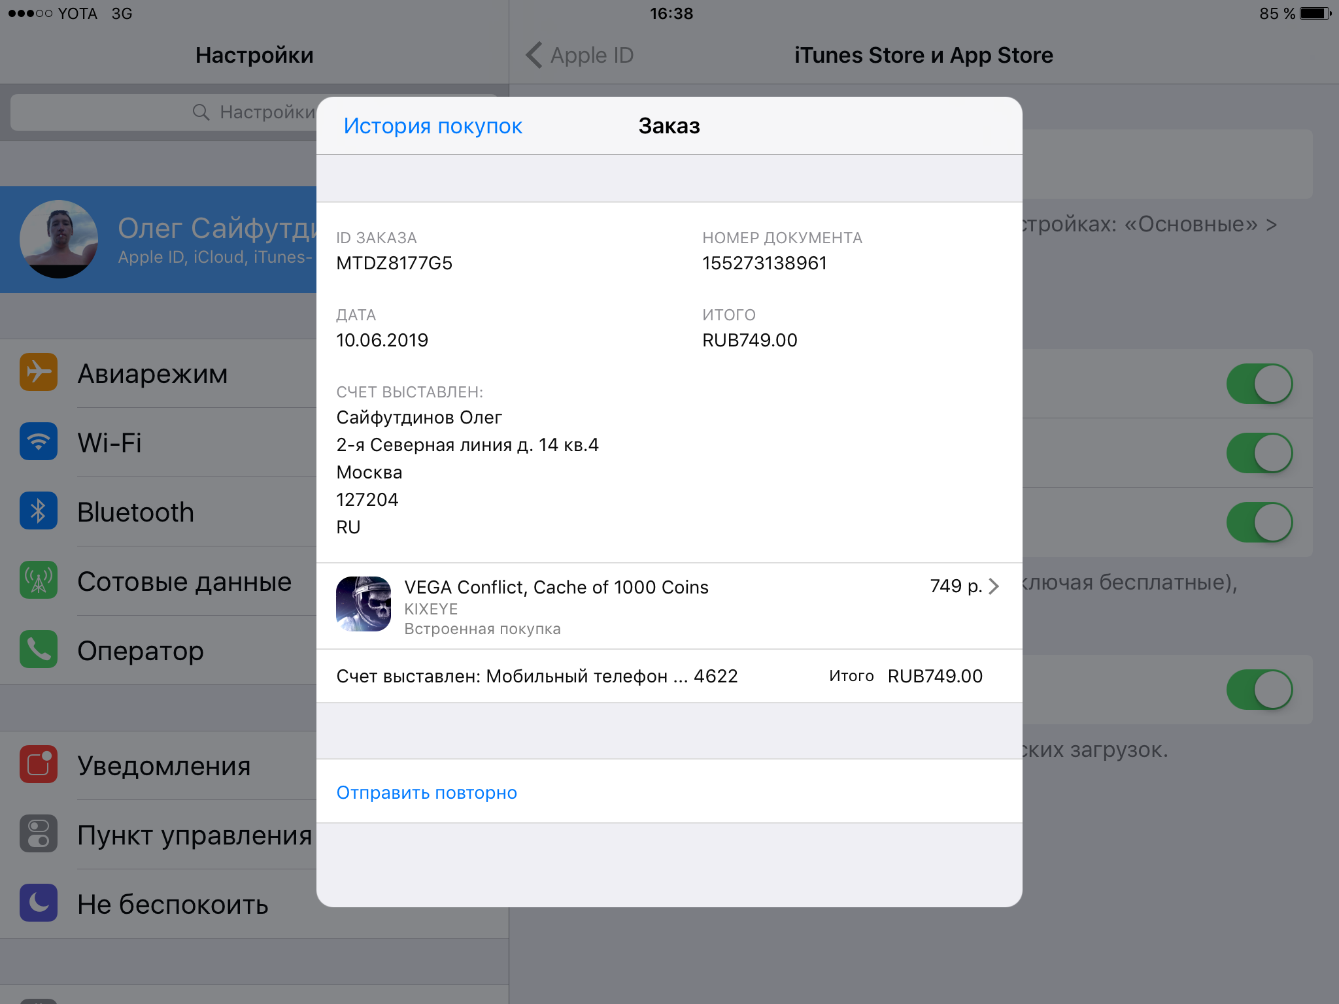Image resolution: width=1339 pixels, height=1004 pixels.
Task: Tap the search magnifier icon in Настройки
Action: (x=201, y=112)
